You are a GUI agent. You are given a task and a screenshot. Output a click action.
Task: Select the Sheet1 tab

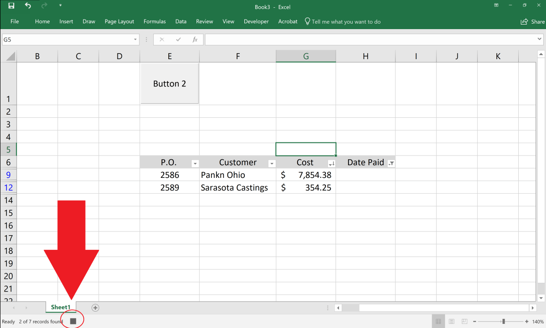pyautogui.click(x=61, y=307)
